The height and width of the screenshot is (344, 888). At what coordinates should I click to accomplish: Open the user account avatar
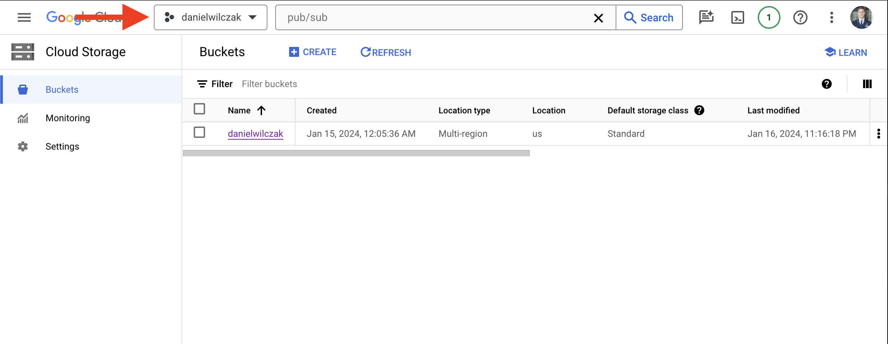coord(862,17)
